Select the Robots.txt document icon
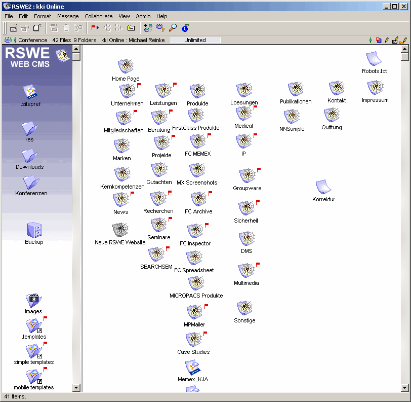The image size is (411, 402). point(374,59)
